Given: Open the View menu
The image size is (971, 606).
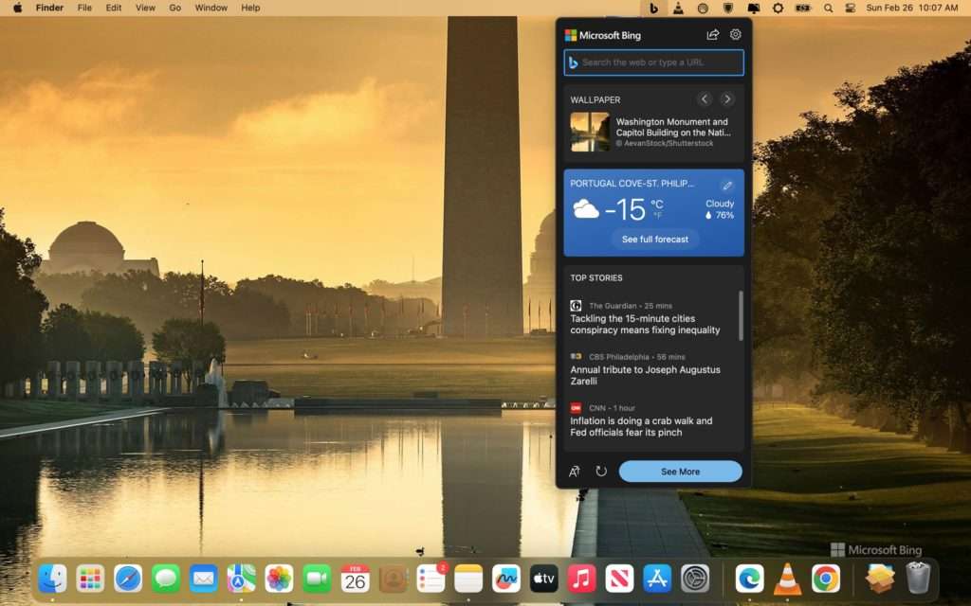Looking at the screenshot, I should click(x=145, y=8).
